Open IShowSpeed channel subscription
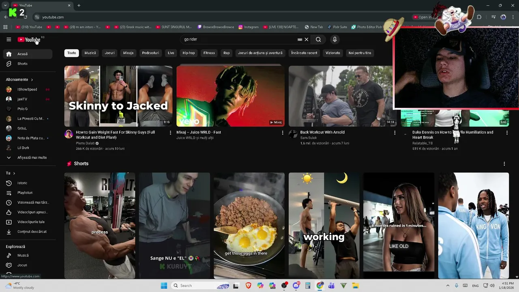 point(28,89)
